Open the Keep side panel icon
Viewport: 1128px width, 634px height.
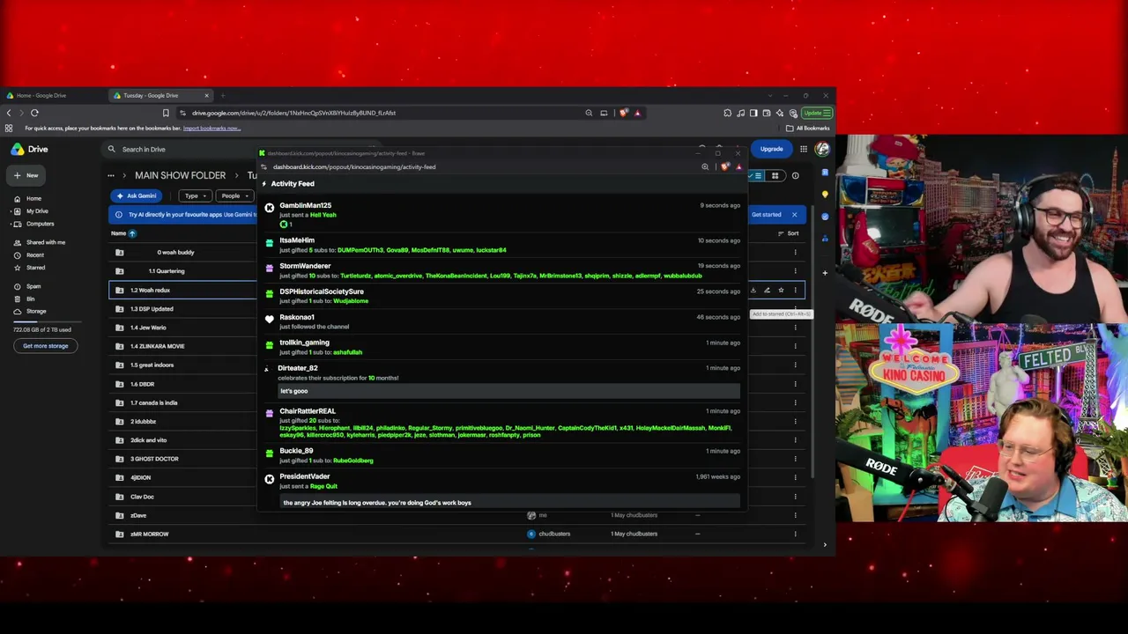click(x=825, y=195)
